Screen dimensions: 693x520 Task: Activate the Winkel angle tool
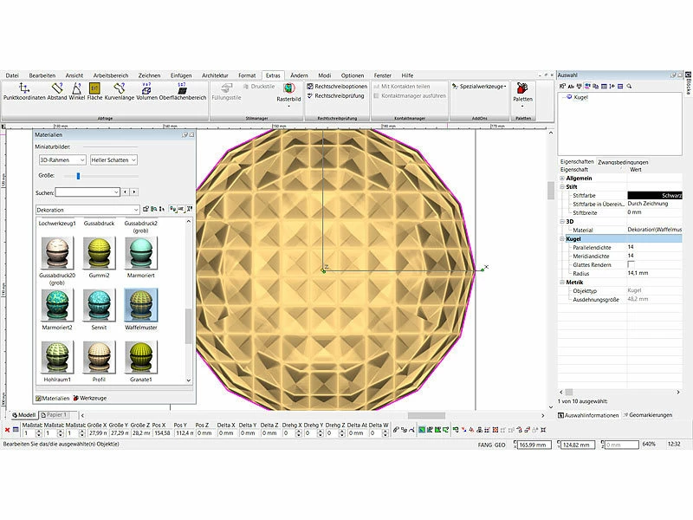[x=77, y=88]
